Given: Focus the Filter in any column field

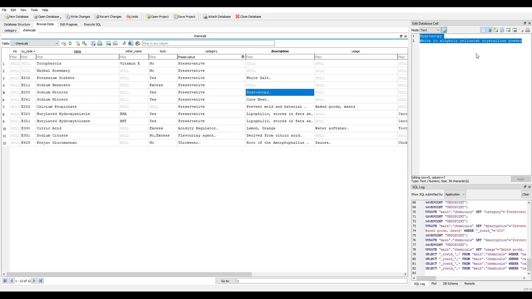Looking at the screenshot, I should point(208,43).
